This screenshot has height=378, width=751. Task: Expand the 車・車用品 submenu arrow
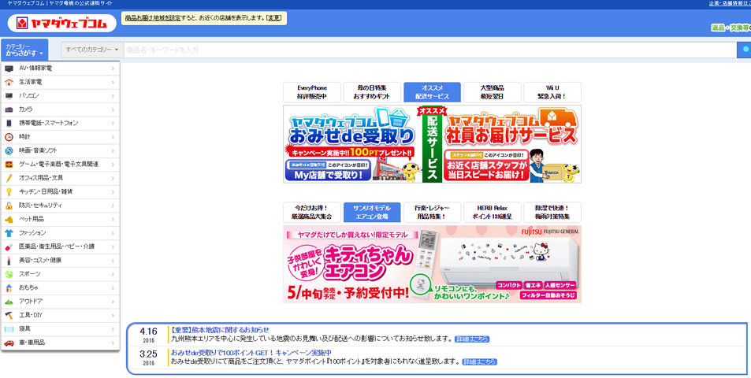[113, 343]
